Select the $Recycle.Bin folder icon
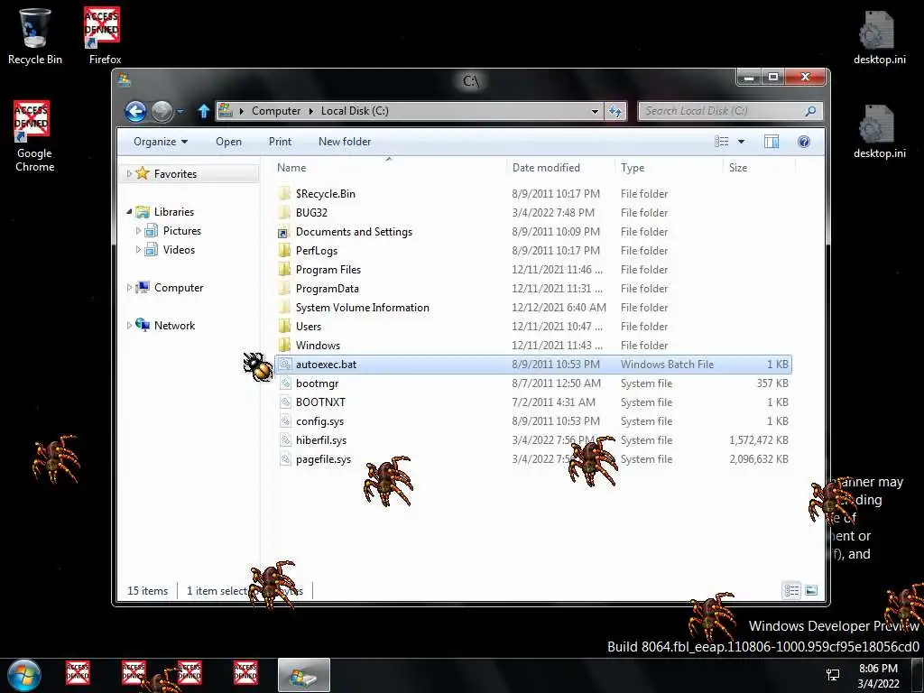The image size is (924, 693). pos(284,193)
